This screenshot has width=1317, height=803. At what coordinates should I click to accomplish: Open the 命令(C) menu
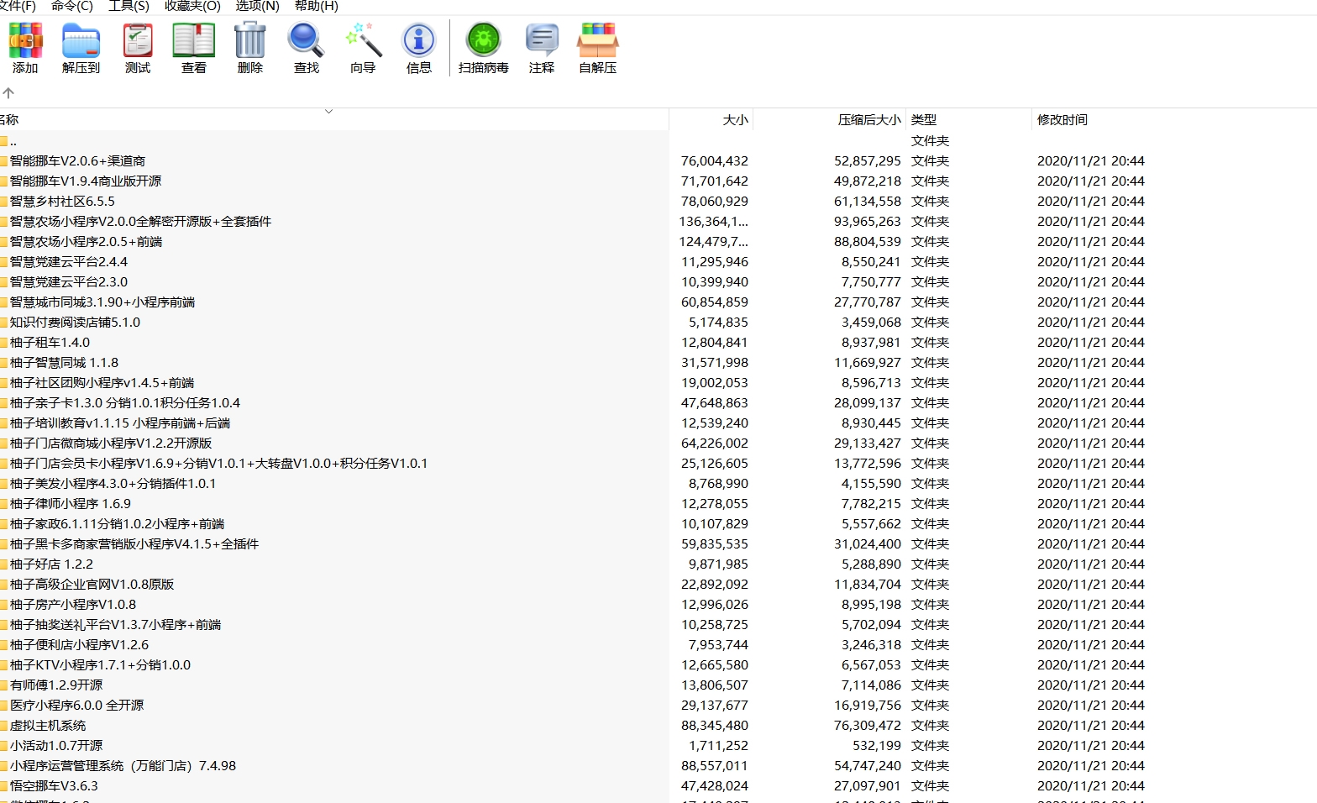(x=72, y=7)
